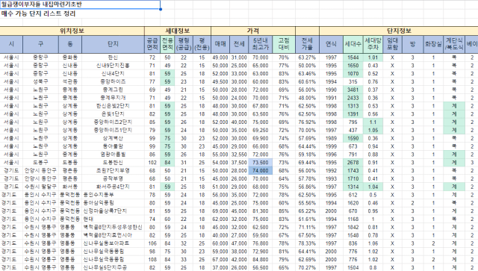Image resolution: width=478 pixels, height=271 pixels.
Task: Click the 315 household count cell
Action: 353,81
